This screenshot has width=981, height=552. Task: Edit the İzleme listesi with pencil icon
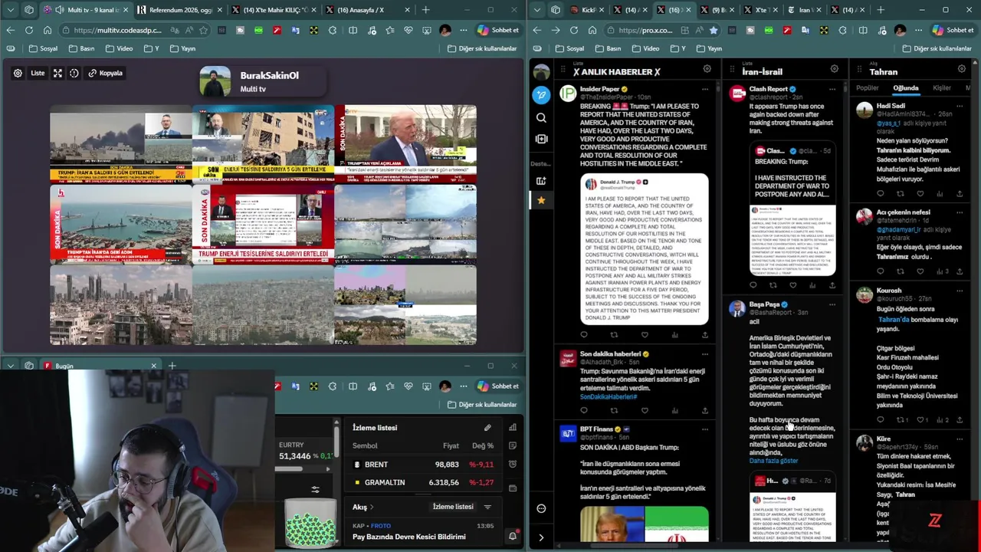coord(487,428)
